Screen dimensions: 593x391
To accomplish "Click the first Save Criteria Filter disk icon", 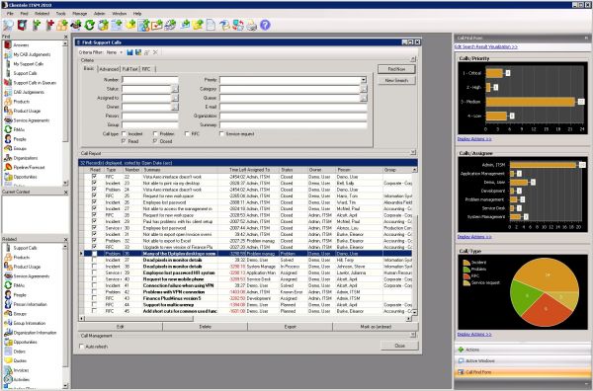I will coord(129,52).
